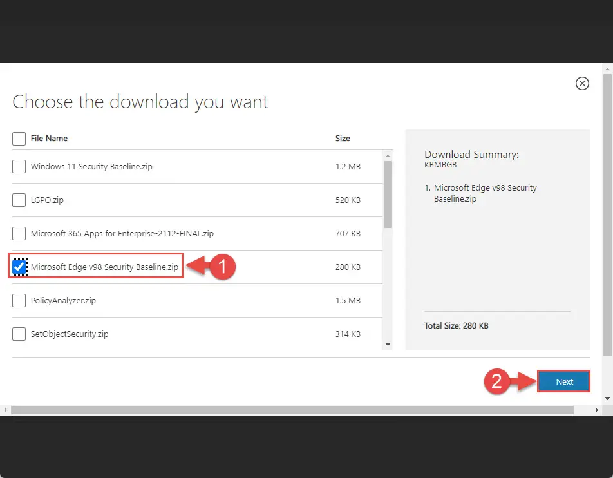Image resolution: width=613 pixels, height=478 pixels.
Task: Click the 'PolicyAnalyzer.zip' file name
Action: click(63, 300)
